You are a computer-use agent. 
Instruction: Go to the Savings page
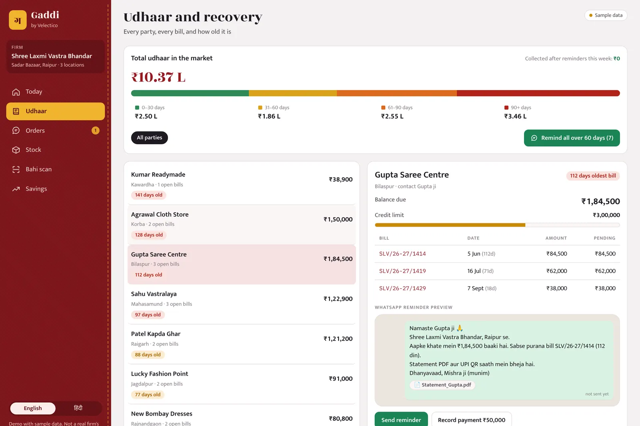[56, 189]
